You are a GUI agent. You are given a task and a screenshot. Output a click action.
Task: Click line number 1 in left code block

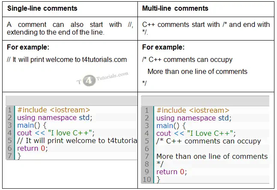(10, 110)
